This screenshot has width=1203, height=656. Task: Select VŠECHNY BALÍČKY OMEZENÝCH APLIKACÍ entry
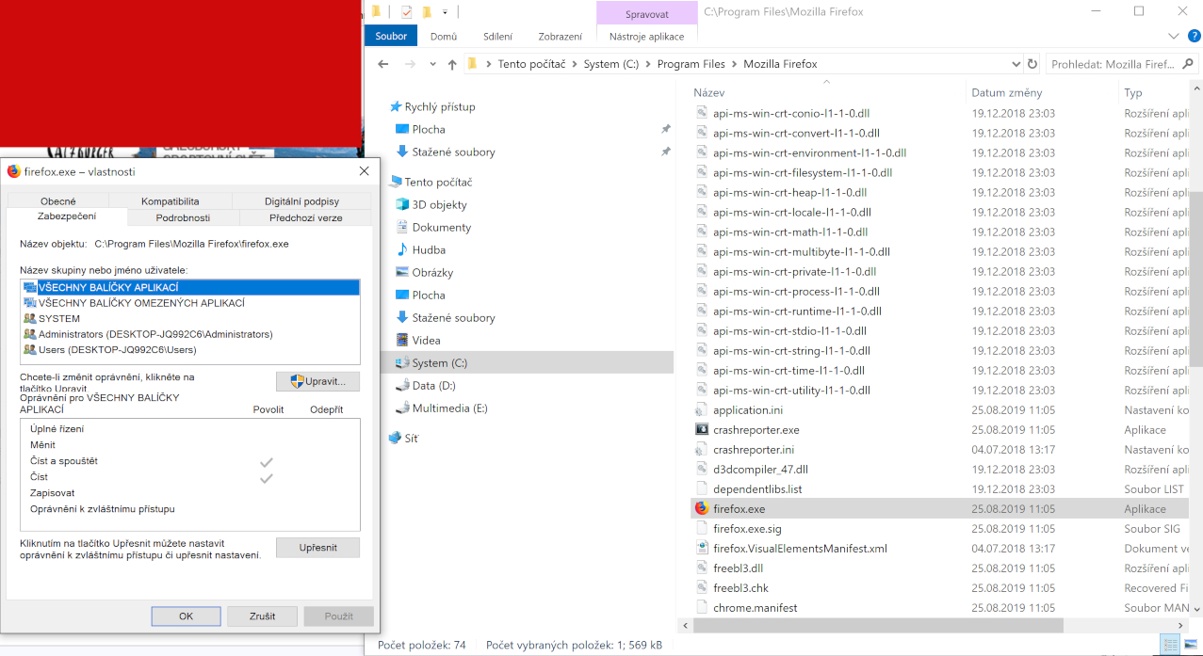(x=141, y=303)
